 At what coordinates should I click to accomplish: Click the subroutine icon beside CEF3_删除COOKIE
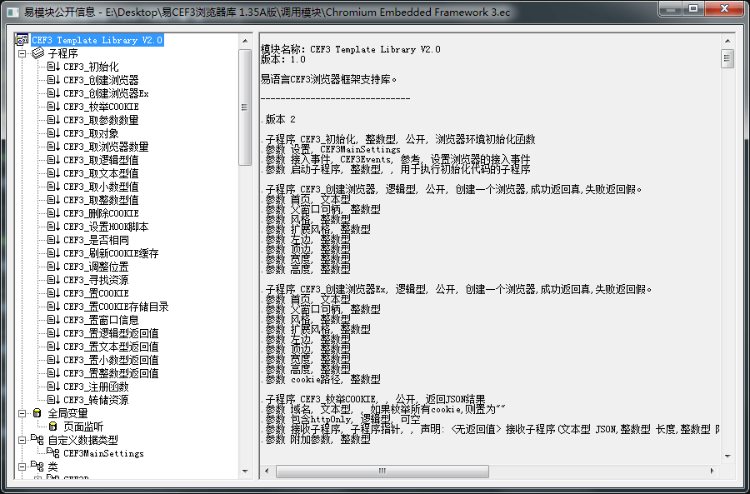click(x=53, y=213)
